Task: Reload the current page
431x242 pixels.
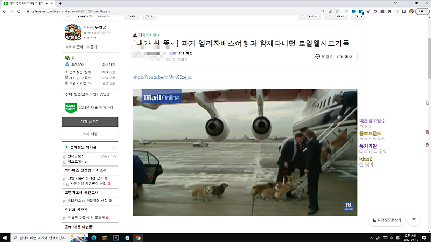Action: (19, 11)
